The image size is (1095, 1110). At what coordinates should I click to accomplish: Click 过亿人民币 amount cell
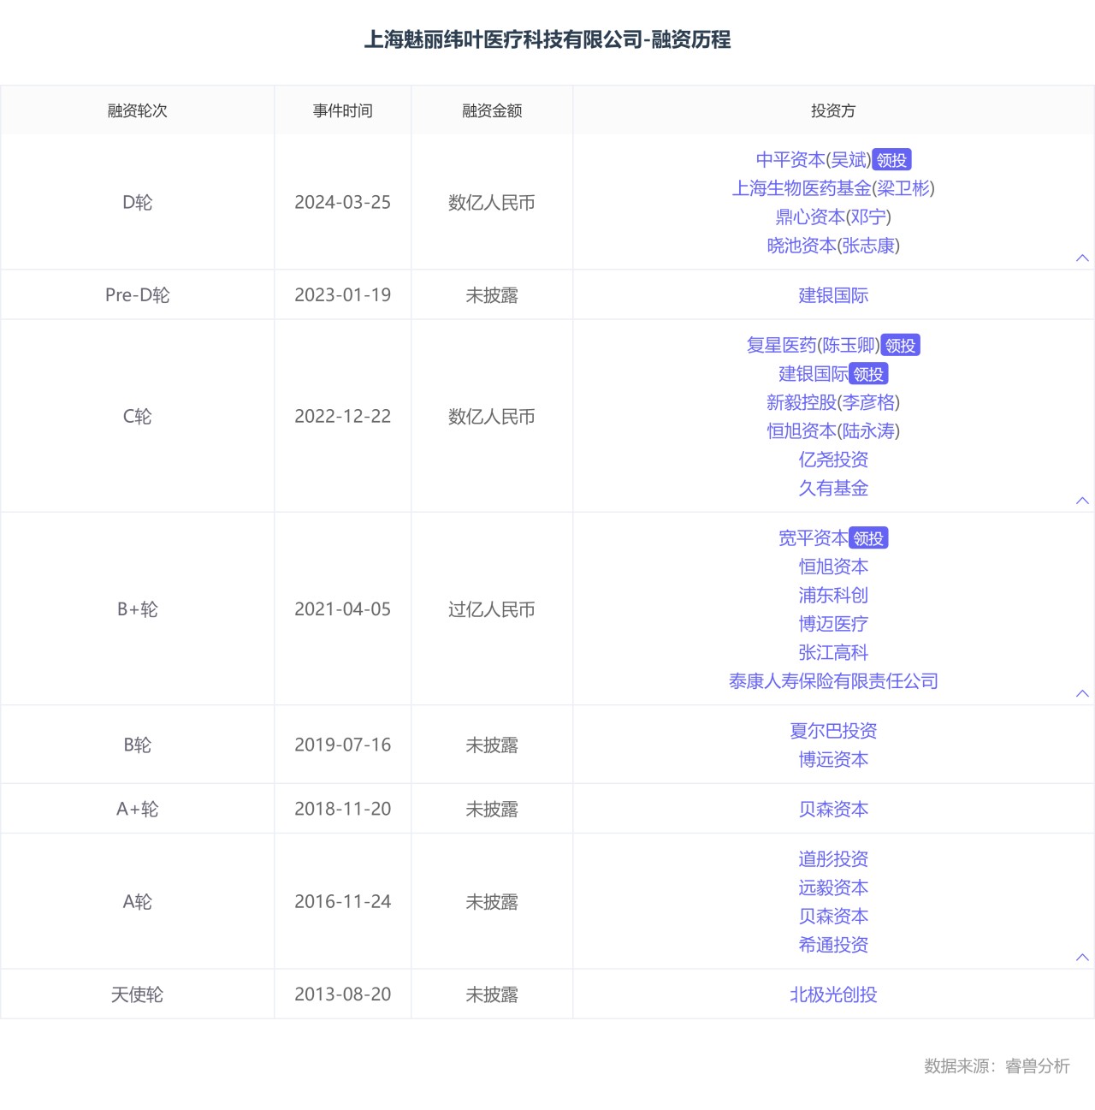492,609
